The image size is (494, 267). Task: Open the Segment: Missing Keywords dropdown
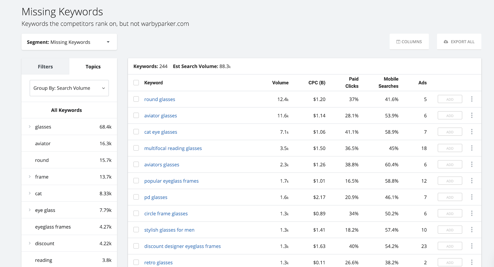click(69, 42)
